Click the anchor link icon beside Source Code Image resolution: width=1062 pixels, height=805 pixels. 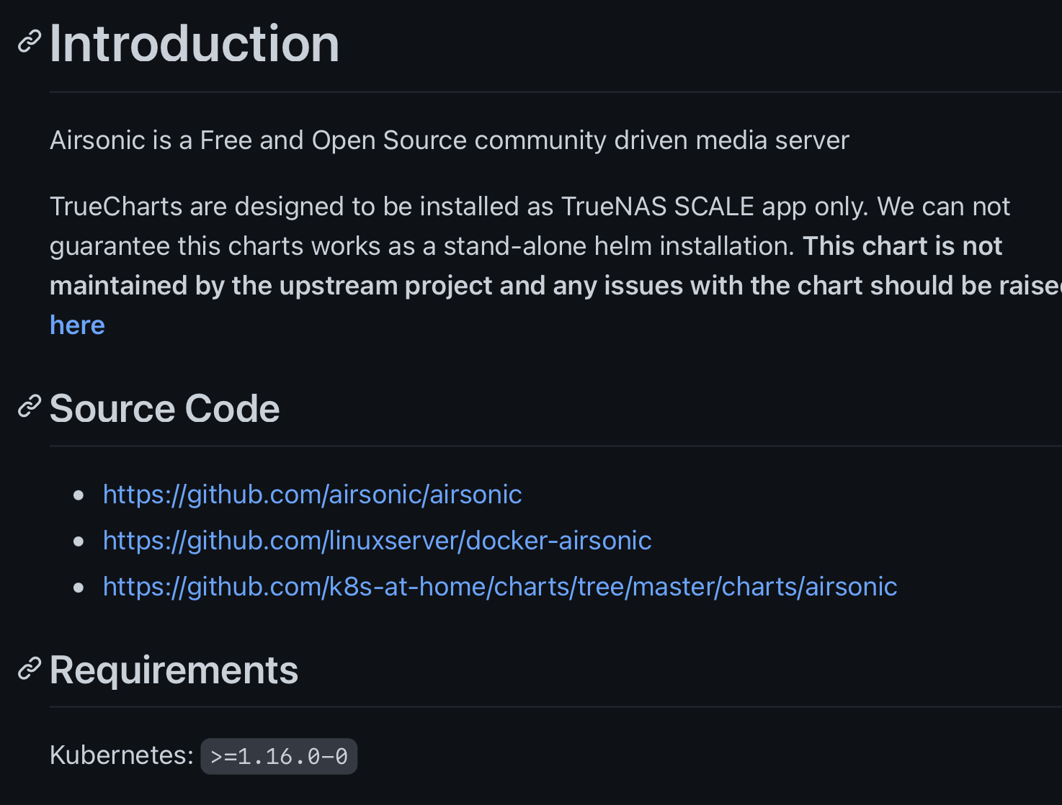click(x=29, y=407)
